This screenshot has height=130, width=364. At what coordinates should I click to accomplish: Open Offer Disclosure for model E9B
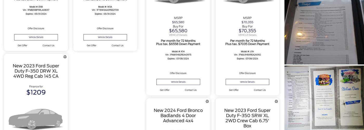pyautogui.click(x=36, y=29)
